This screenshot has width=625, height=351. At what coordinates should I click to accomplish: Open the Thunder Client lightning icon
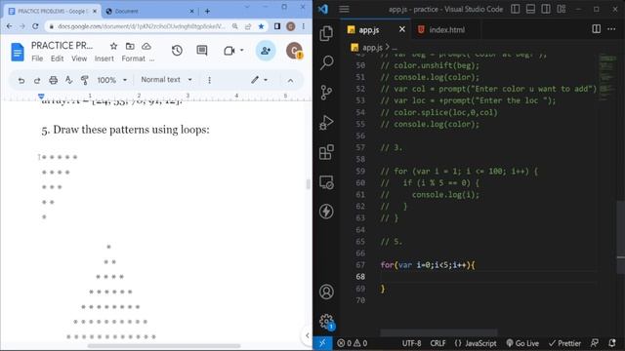coord(326,212)
